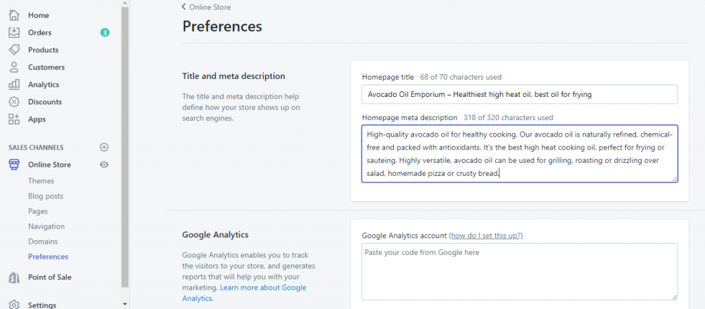Screen dimensions: 705x309
Task: Click the sidebar scrollbar down arrow
Action: (125, 304)
